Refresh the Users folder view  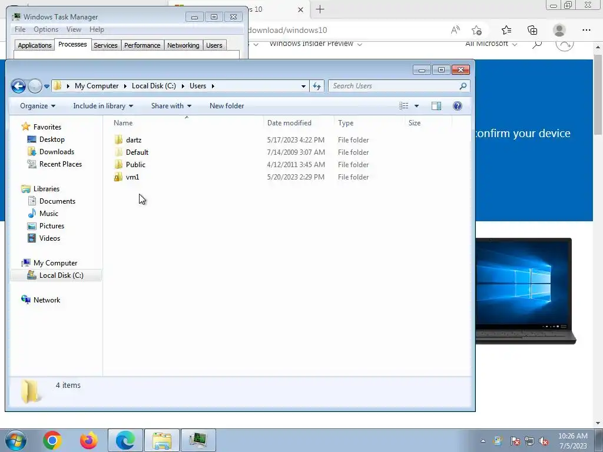click(316, 86)
